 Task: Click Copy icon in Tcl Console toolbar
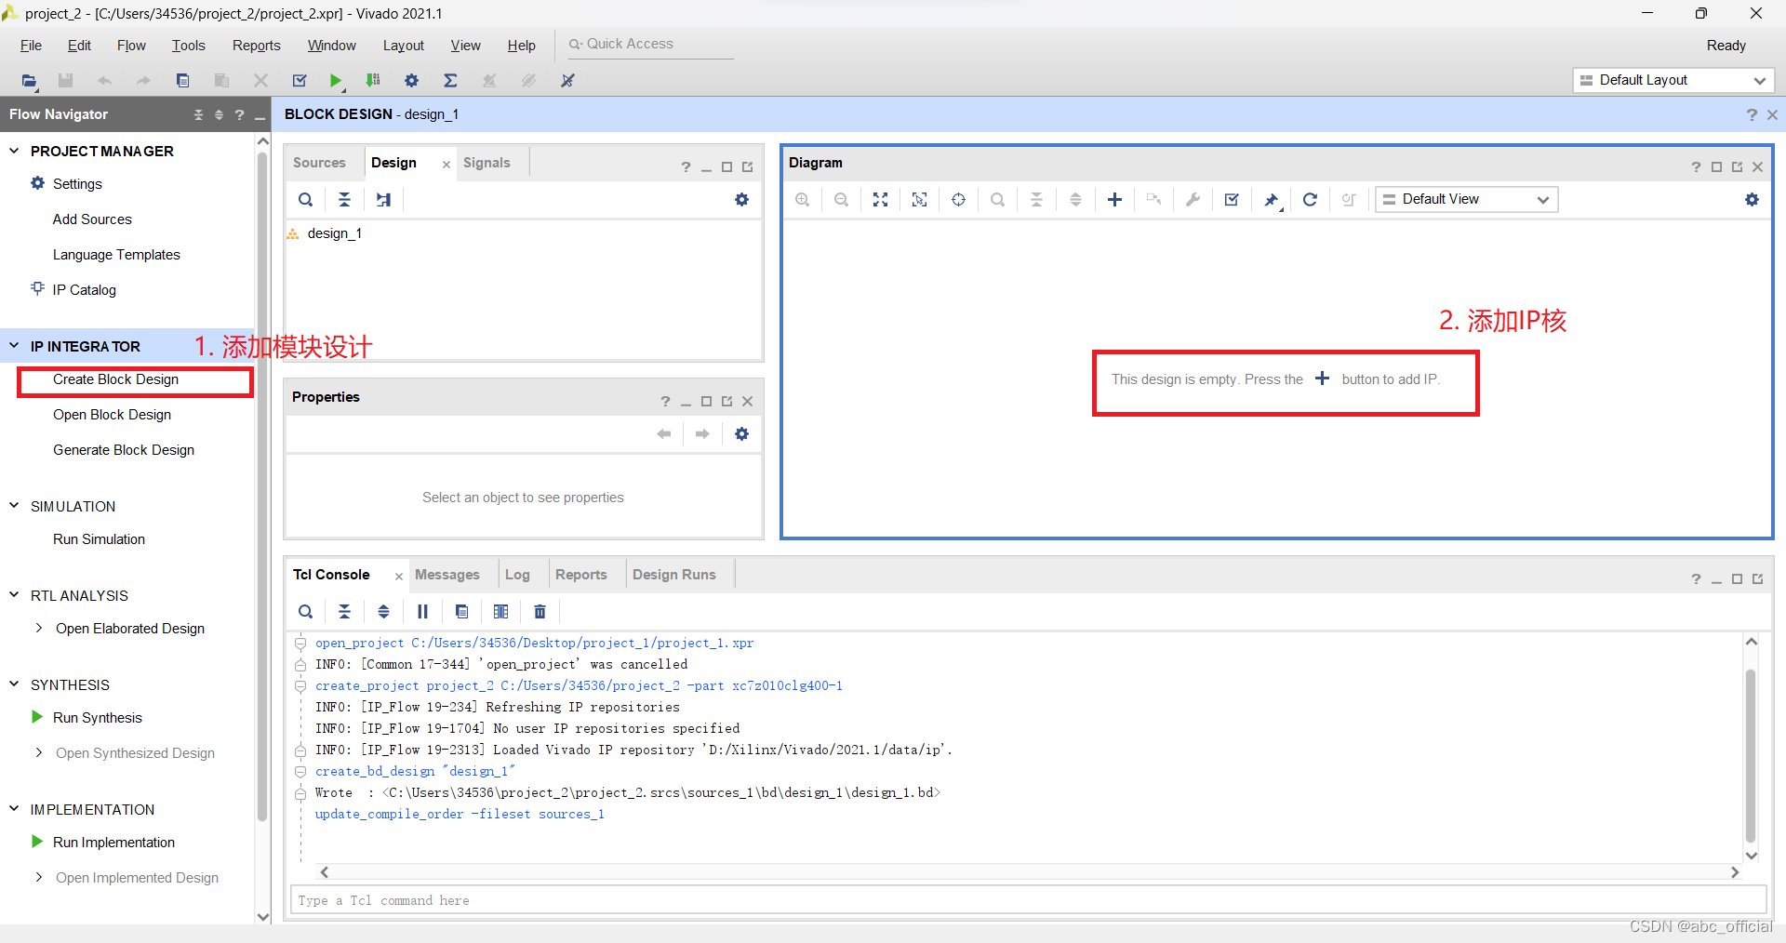(x=461, y=611)
